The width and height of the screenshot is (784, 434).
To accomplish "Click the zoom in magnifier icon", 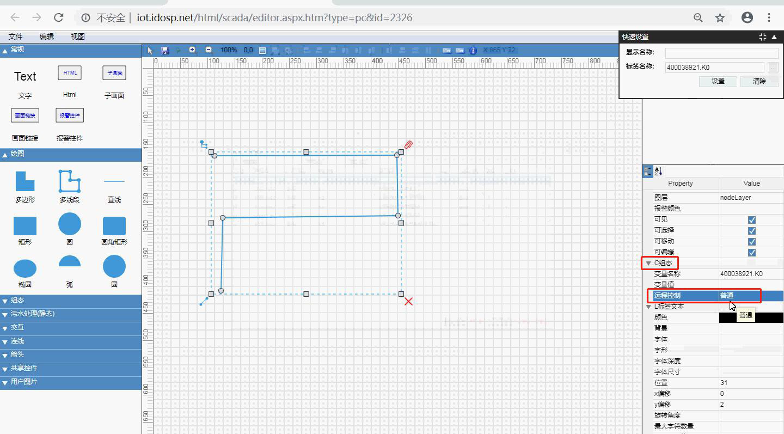I will click(x=193, y=50).
